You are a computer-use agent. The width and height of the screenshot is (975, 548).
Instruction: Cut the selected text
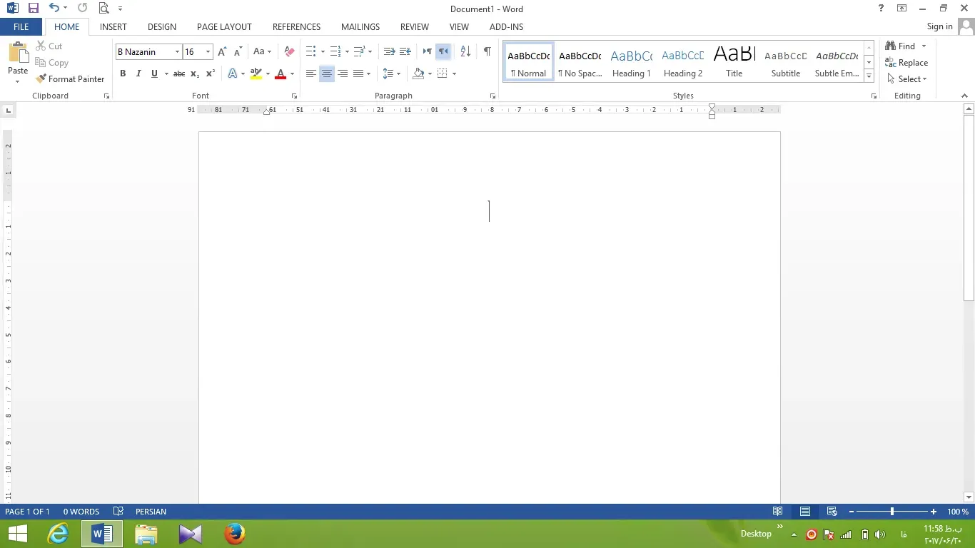tap(49, 46)
